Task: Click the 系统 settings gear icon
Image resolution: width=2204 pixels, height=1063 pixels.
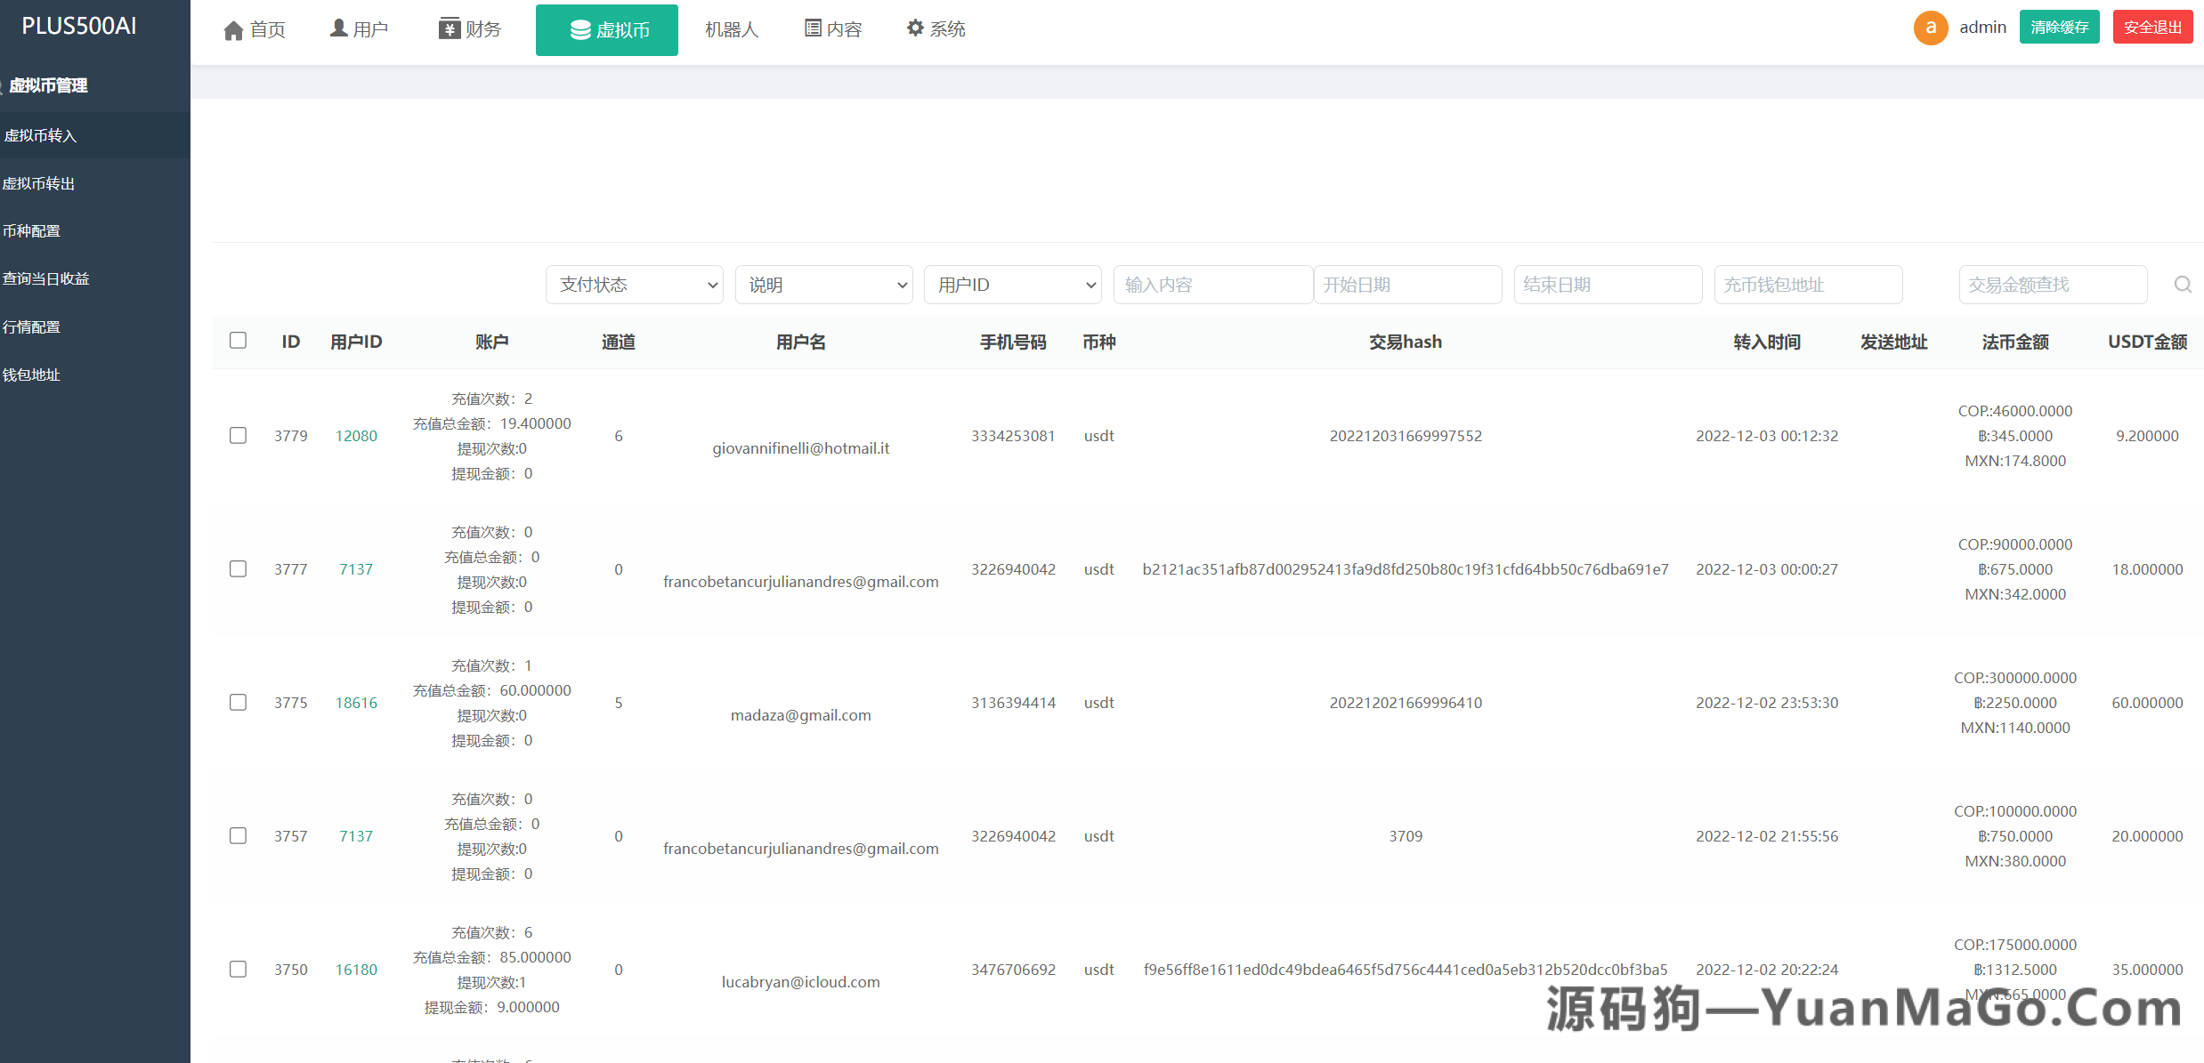Action: (915, 28)
